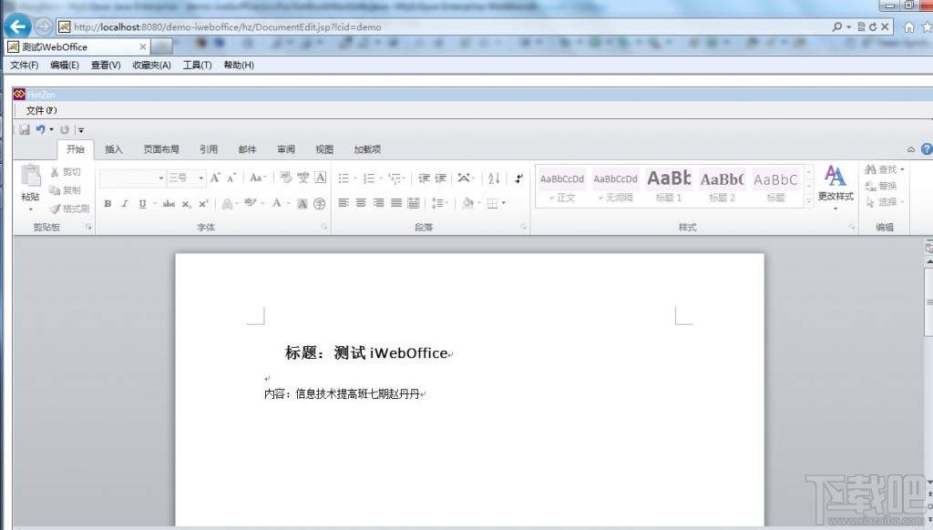Switch to the Insert (插入) tab
The image size is (933, 530).
coord(114,149)
